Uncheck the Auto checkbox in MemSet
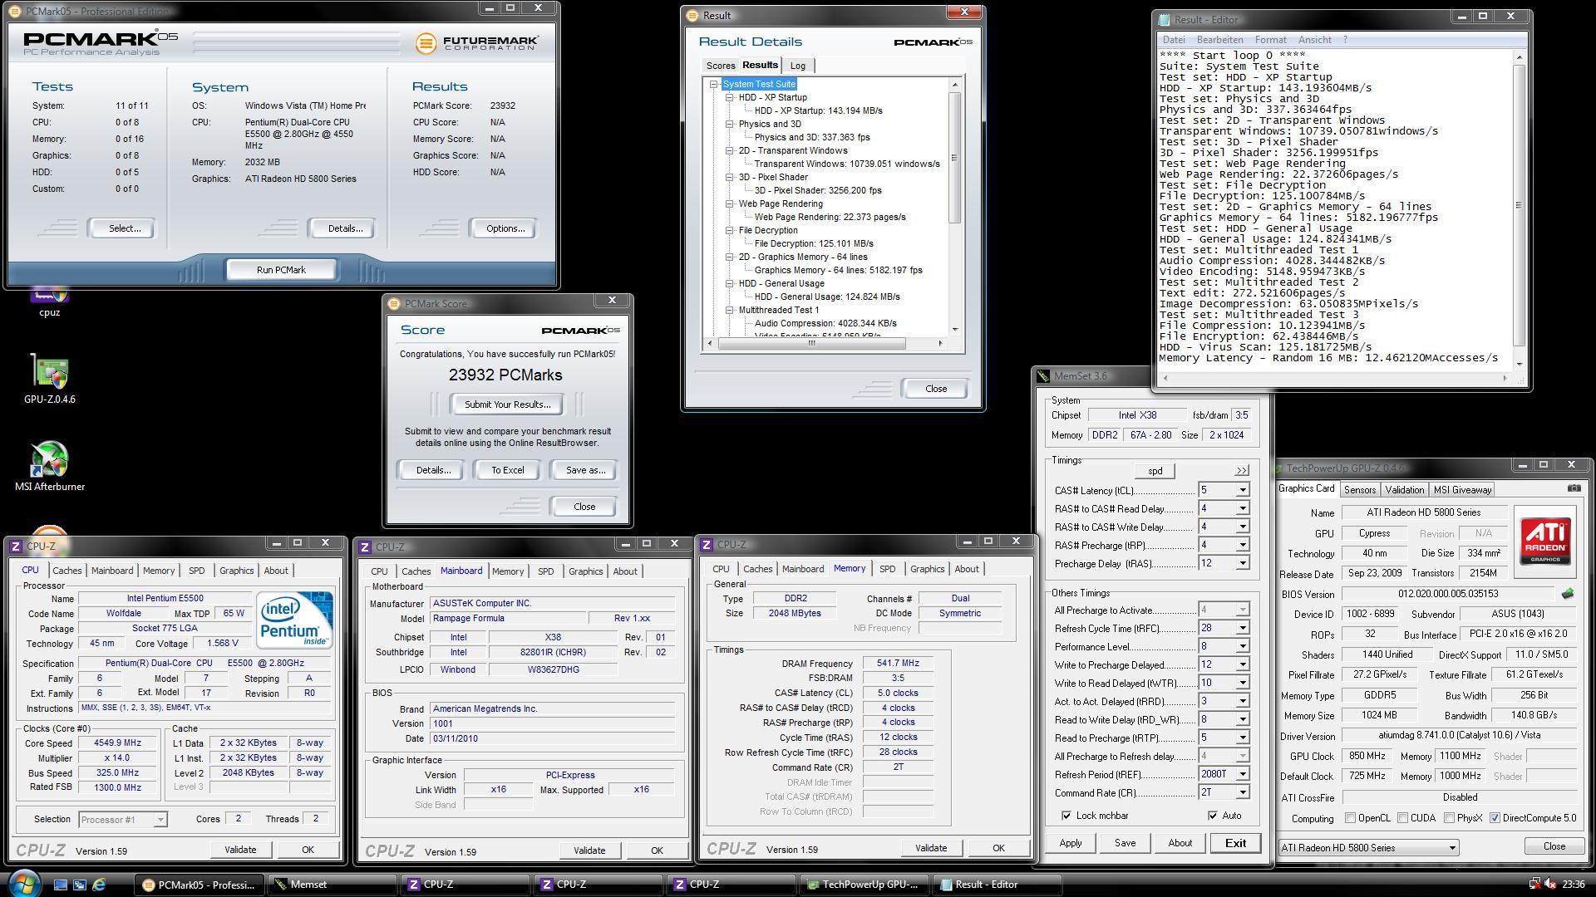Viewport: 1596px width, 897px height. (1213, 816)
